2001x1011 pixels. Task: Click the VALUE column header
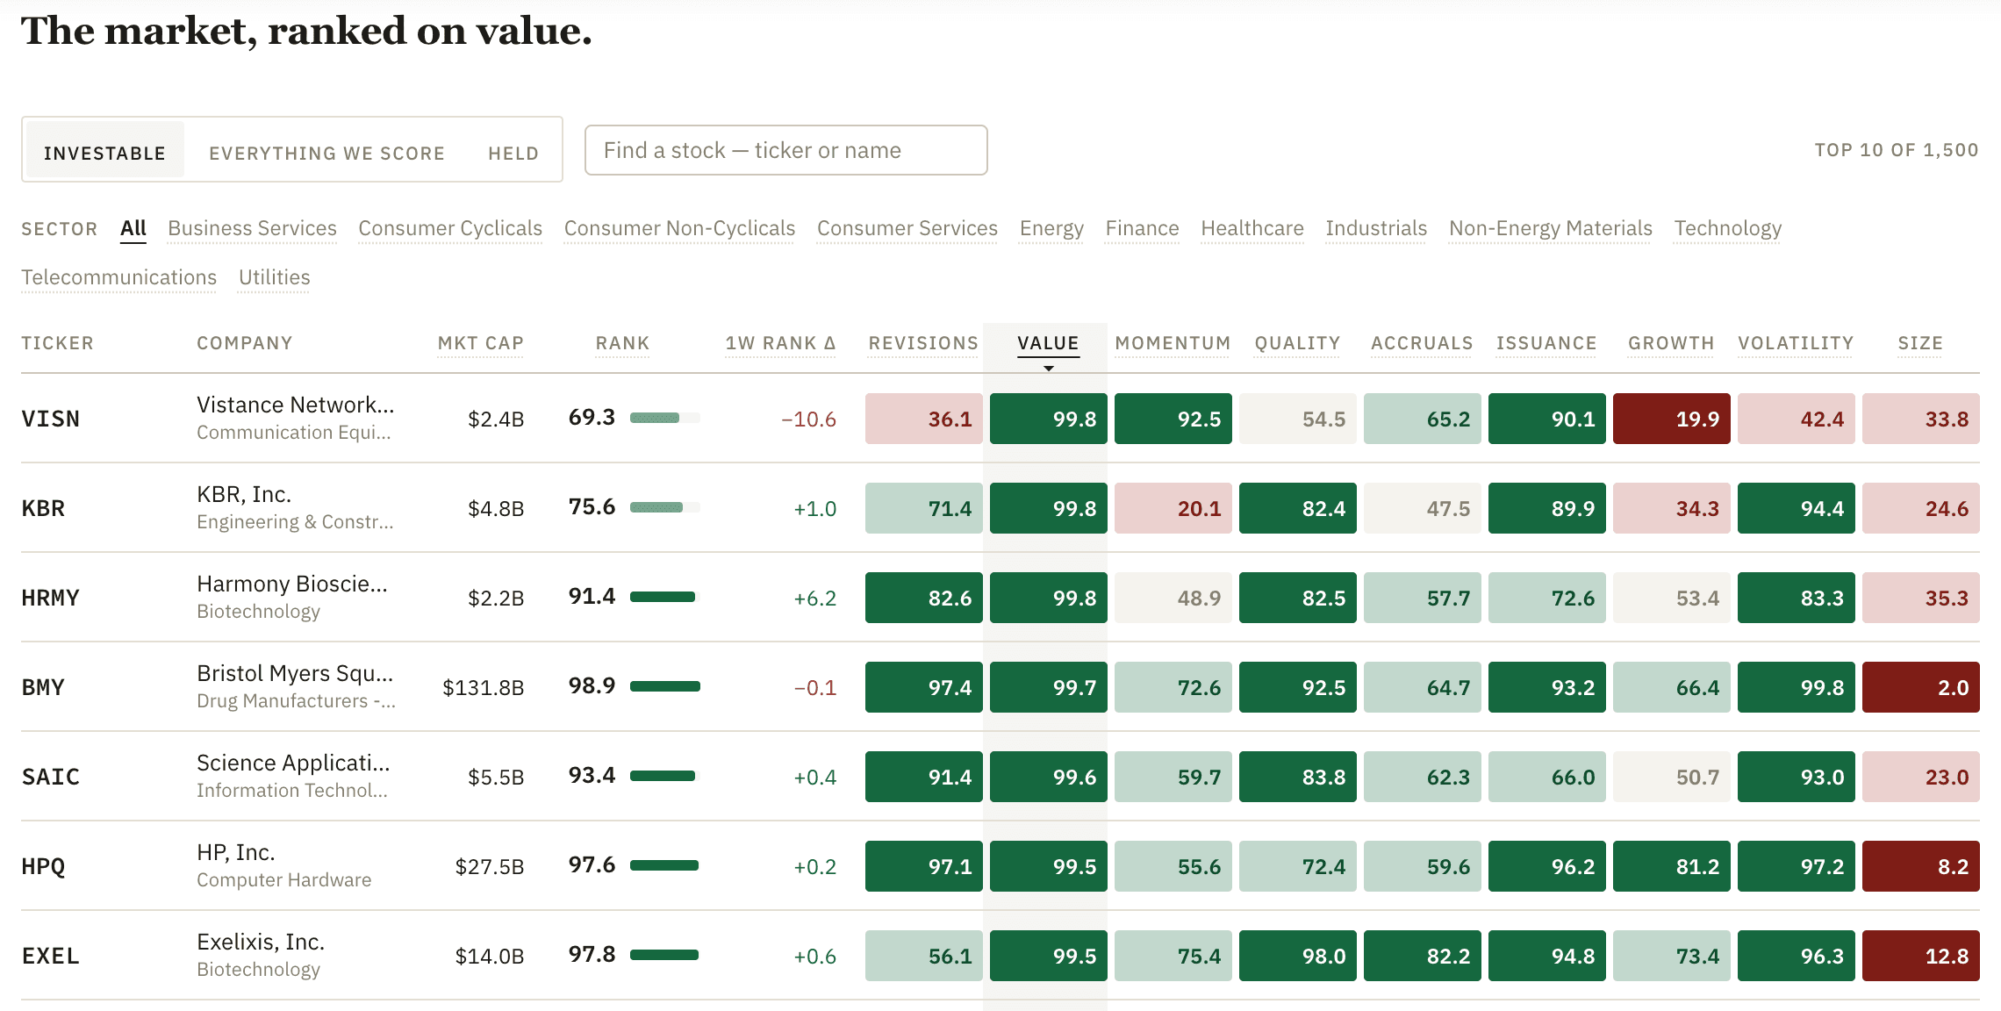tap(1048, 343)
